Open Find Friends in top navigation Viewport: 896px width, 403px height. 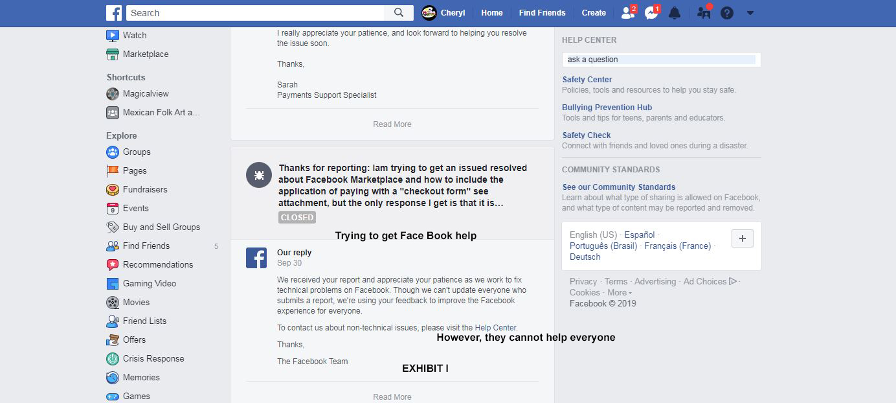[542, 13]
